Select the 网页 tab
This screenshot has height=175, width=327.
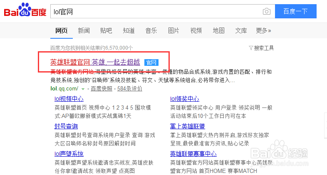click(61, 31)
